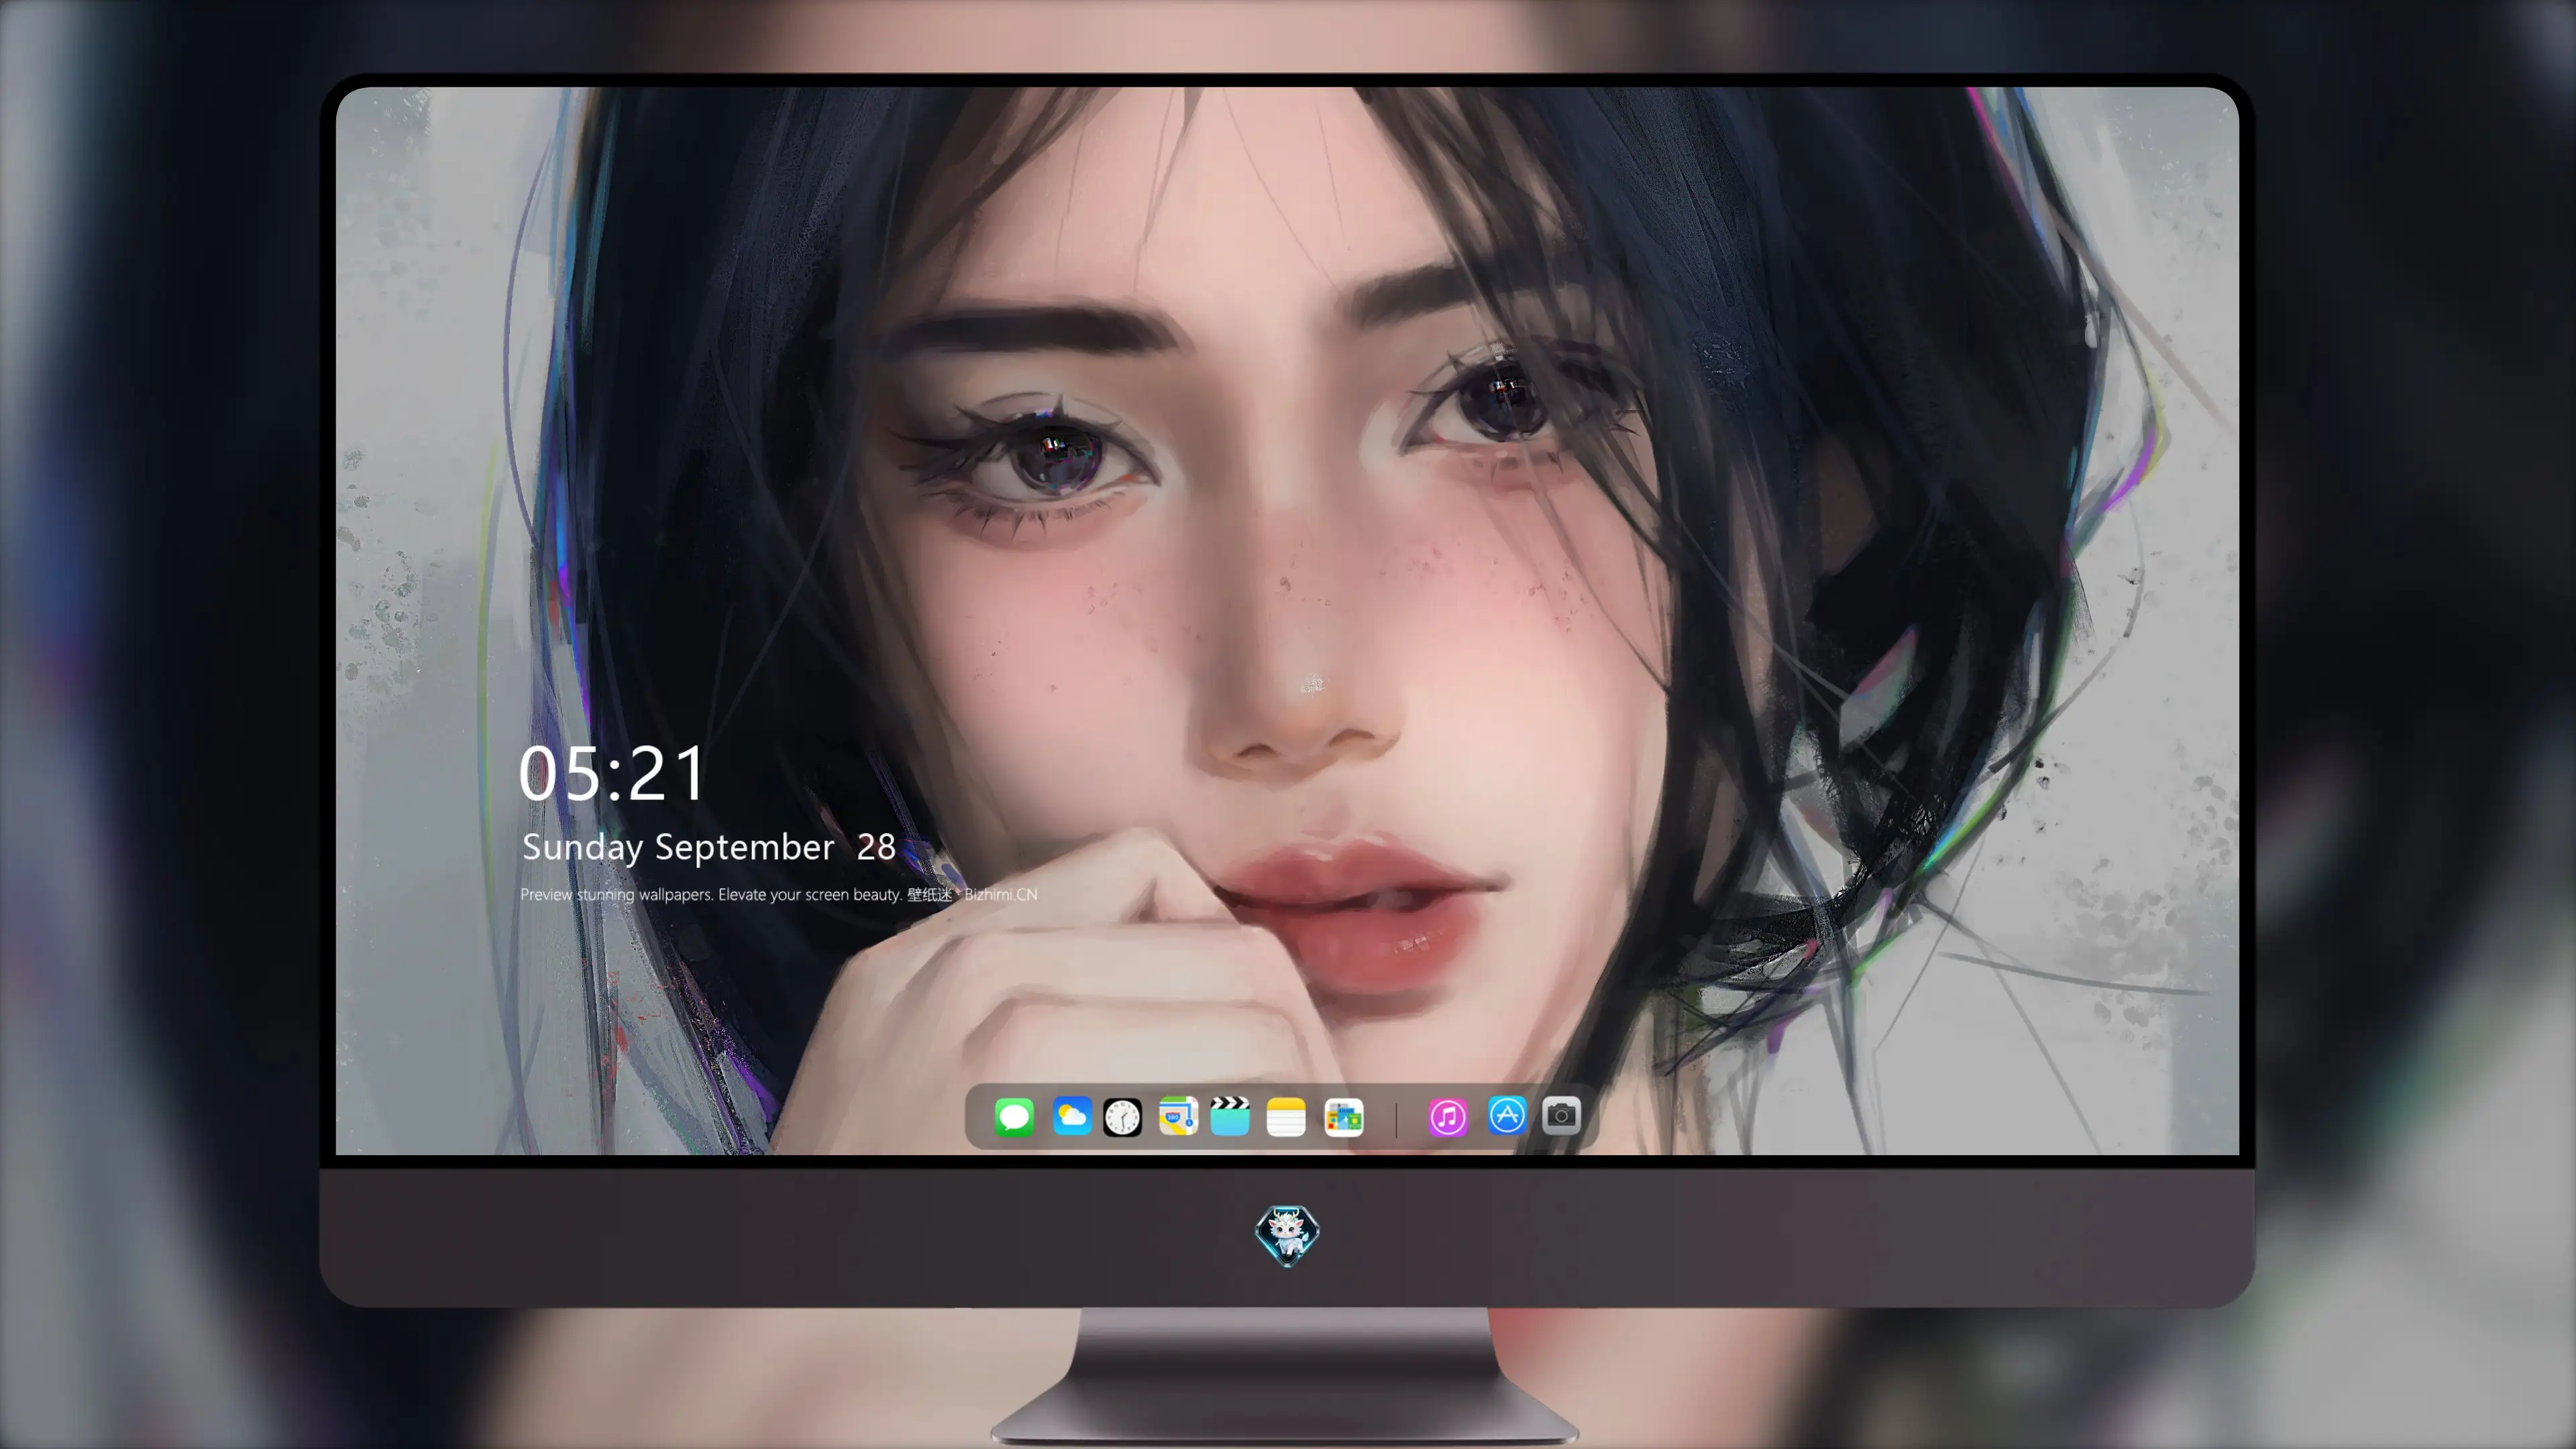Image resolution: width=2576 pixels, height=1449 pixels.
Task: Open the Clock app in the dock
Action: [x=1122, y=1117]
